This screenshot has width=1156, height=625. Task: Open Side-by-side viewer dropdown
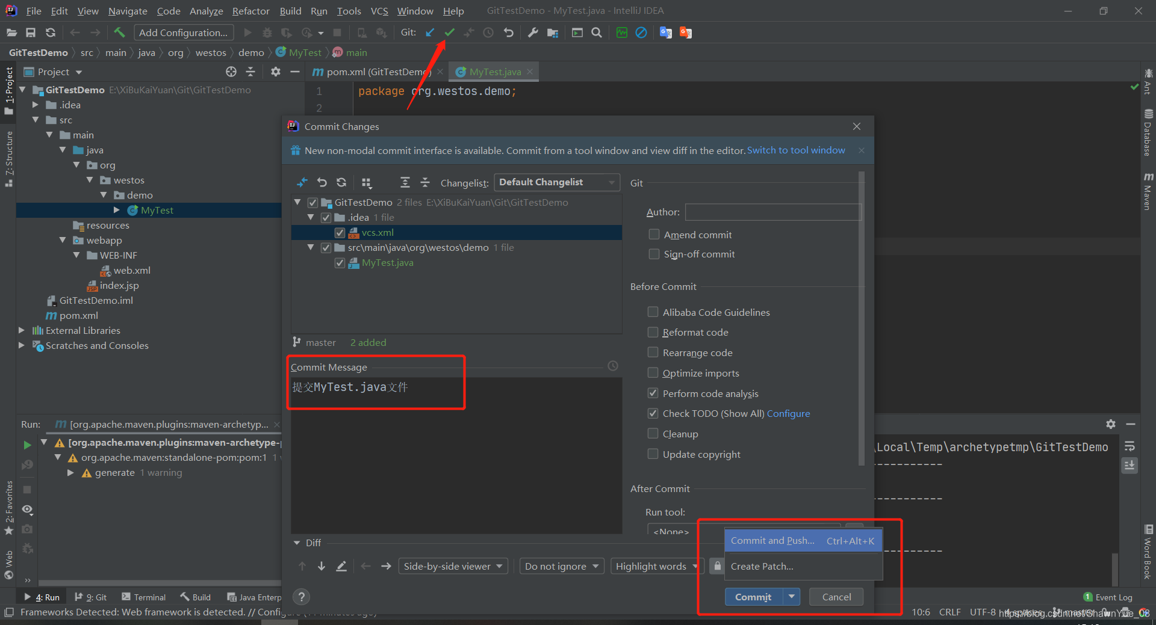453,566
